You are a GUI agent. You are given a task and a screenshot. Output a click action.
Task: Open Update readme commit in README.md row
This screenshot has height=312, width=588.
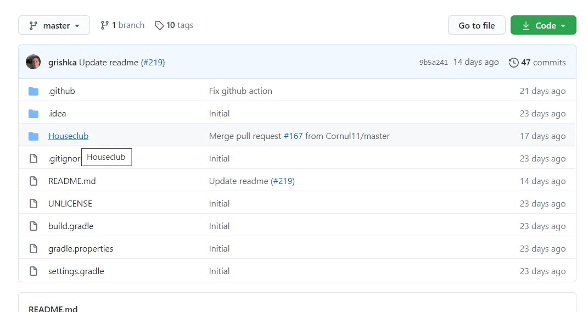point(238,181)
